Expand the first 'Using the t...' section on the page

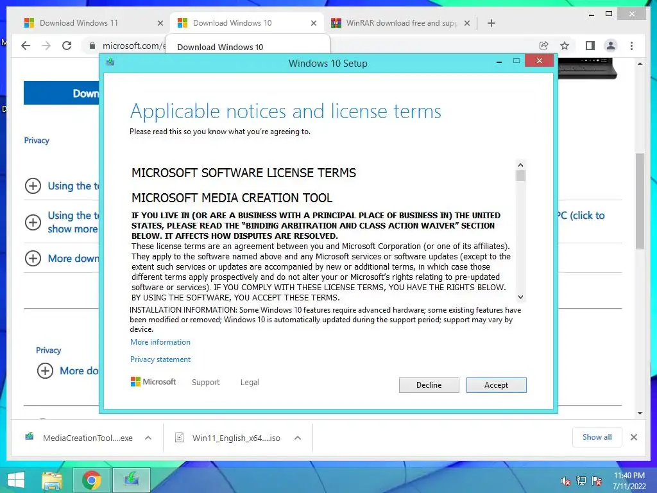[33, 186]
